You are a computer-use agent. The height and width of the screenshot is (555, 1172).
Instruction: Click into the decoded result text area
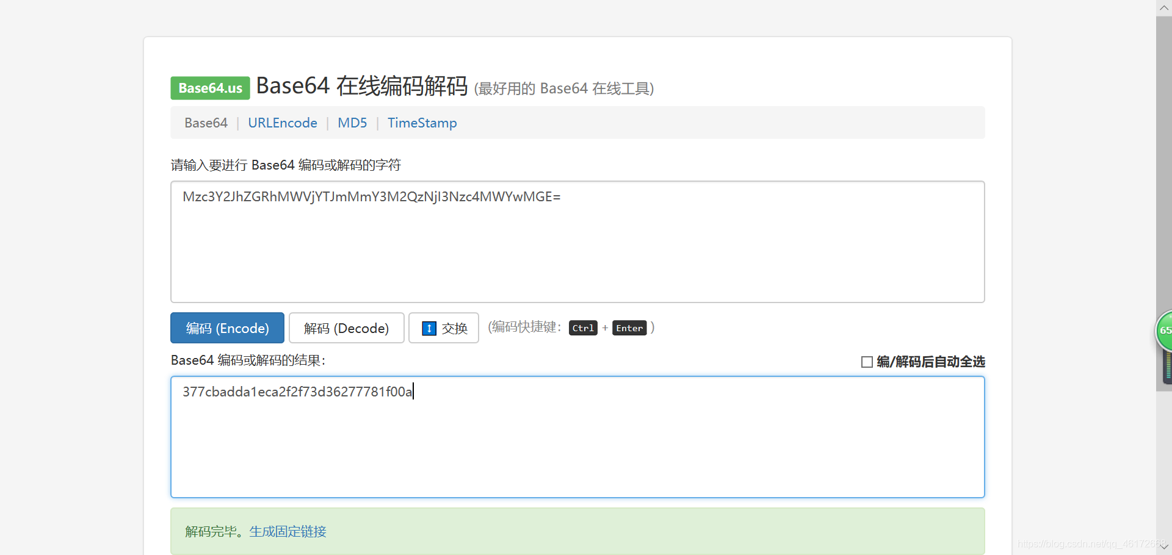pyautogui.click(x=577, y=437)
